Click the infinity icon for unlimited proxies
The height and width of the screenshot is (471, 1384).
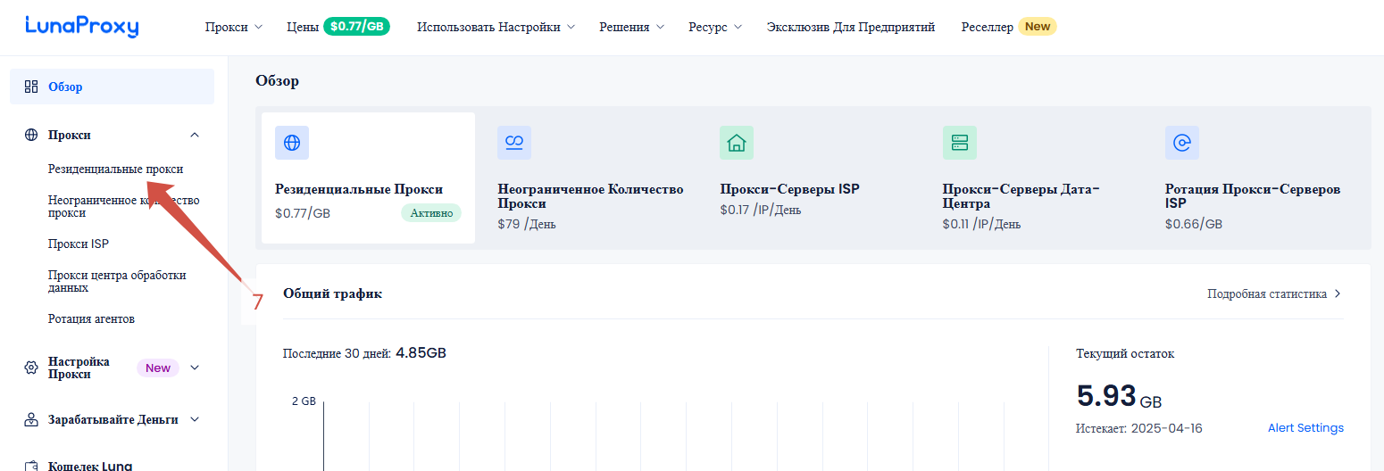pos(514,143)
